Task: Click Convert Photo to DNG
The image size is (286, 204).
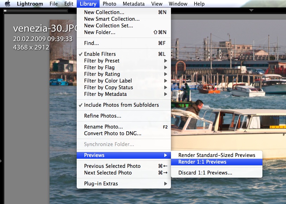Action: click(x=113, y=133)
